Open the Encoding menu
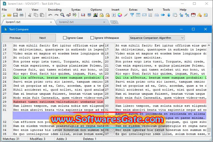Viewport: 213px width, 142px height. tap(55, 10)
